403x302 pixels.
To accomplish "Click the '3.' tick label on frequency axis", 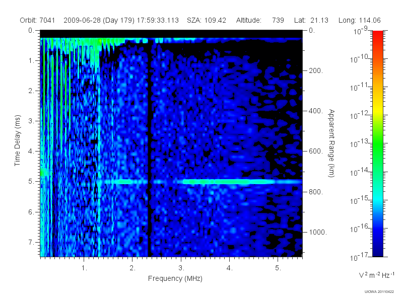I will [x=181, y=268].
